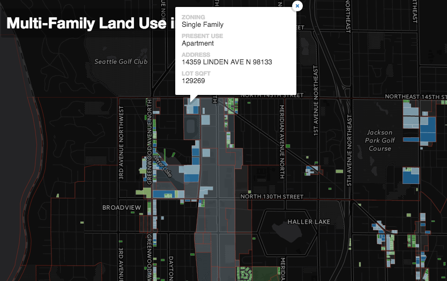Click the Apartment present use value
This screenshot has height=281, width=447.
(198, 43)
